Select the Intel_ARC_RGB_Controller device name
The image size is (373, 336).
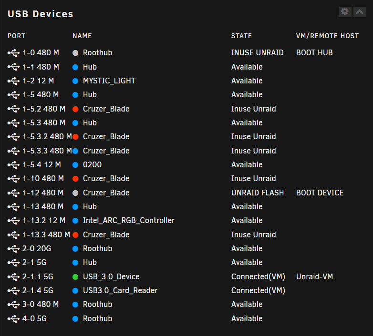pyautogui.click(x=129, y=221)
